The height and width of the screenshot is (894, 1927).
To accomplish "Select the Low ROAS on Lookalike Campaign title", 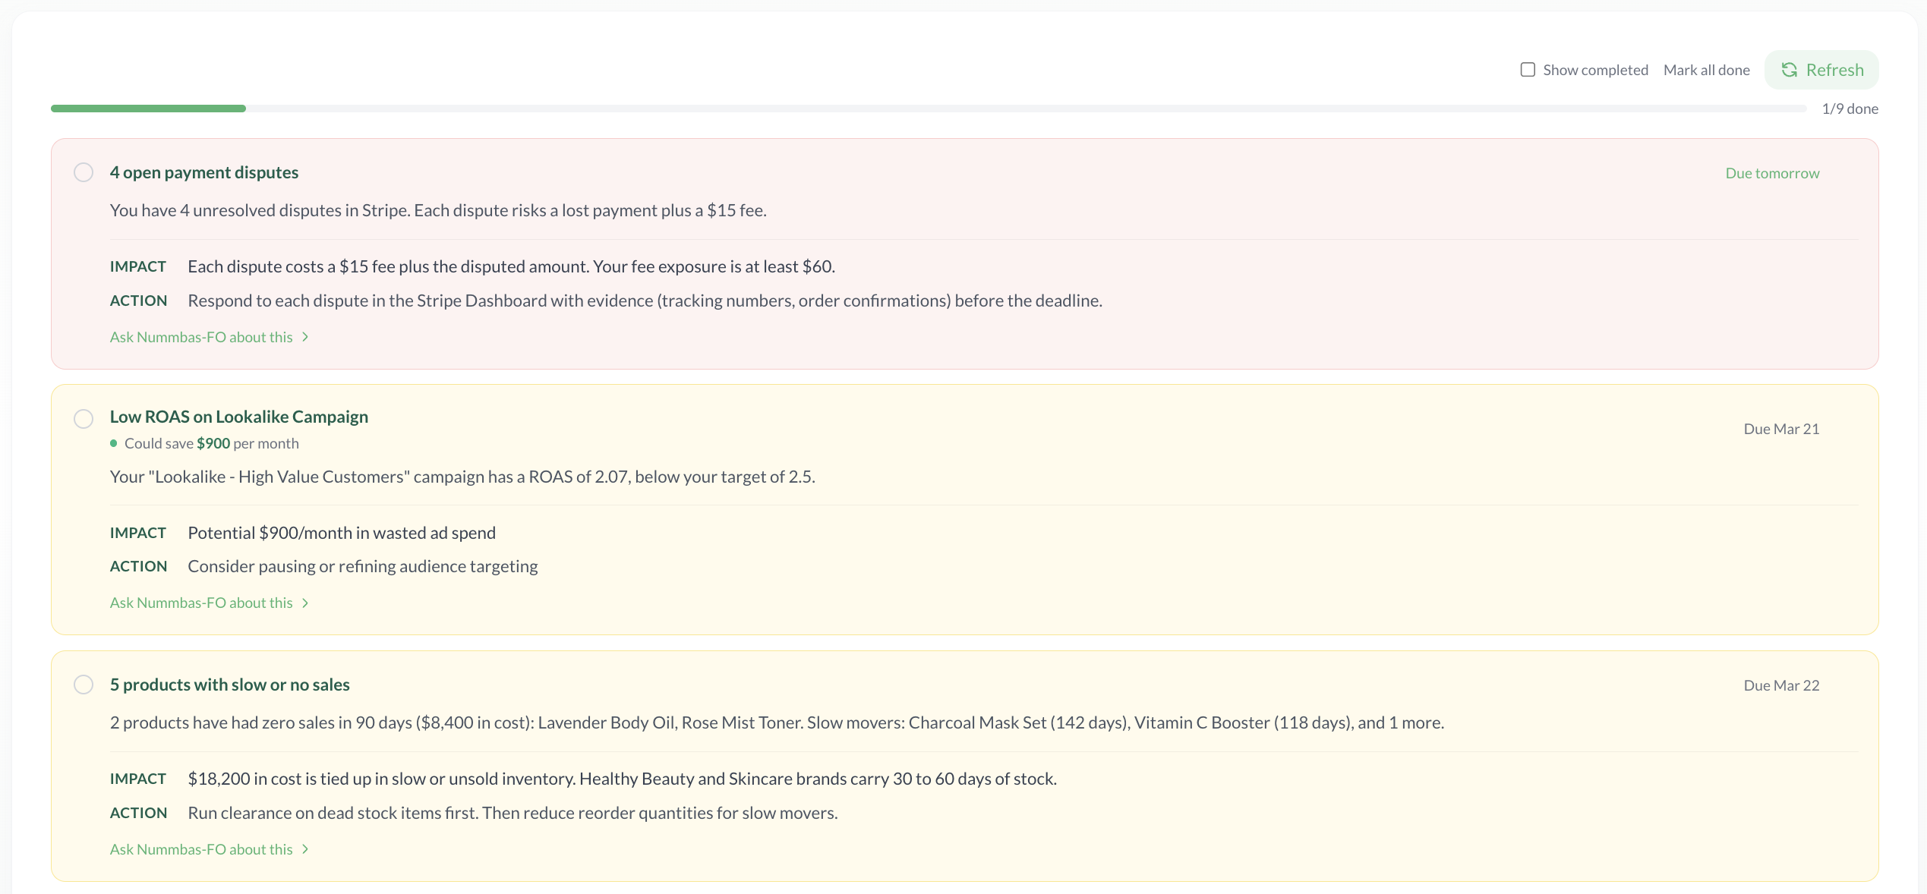I will coord(238,417).
